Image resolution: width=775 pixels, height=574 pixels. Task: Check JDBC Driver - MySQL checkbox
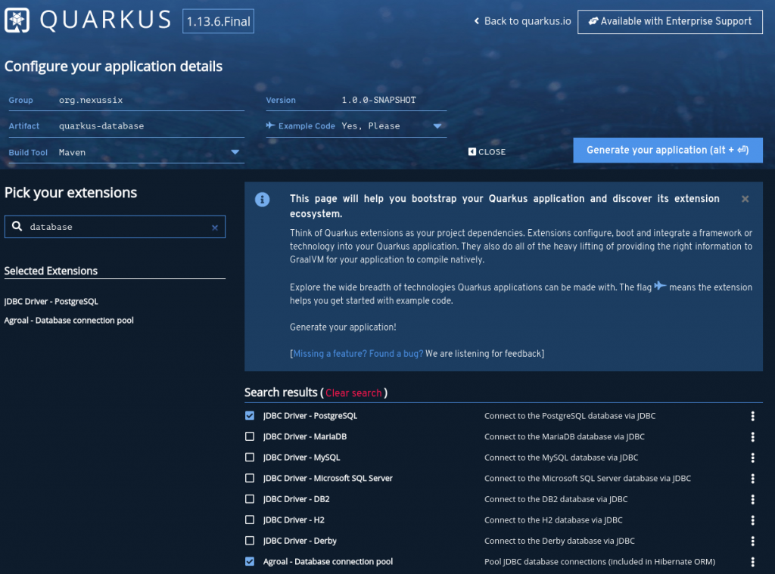coord(250,457)
